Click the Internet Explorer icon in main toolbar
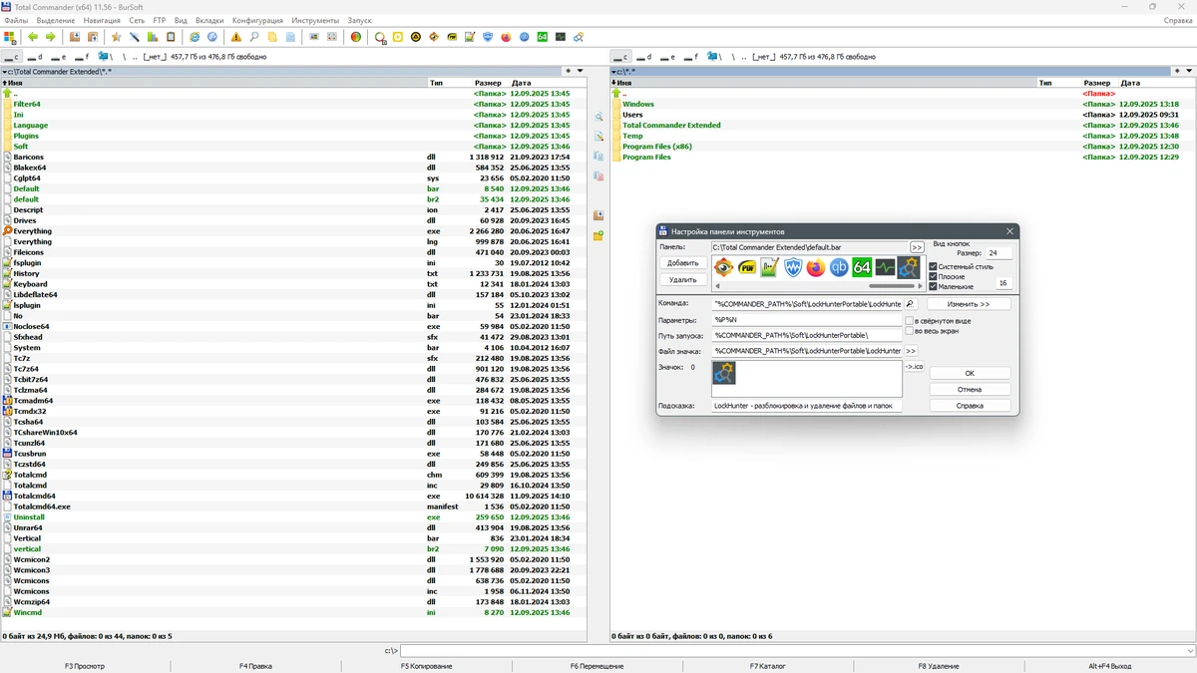This screenshot has height=673, width=1197. [195, 37]
